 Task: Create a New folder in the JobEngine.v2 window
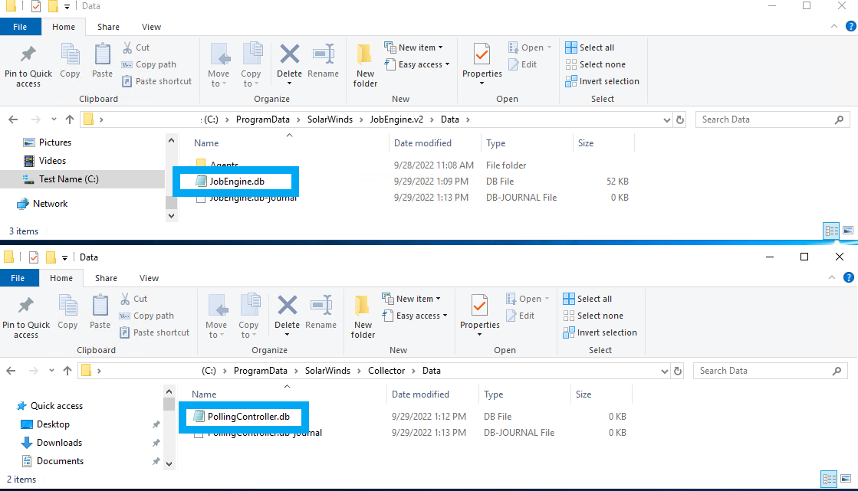[x=365, y=66]
